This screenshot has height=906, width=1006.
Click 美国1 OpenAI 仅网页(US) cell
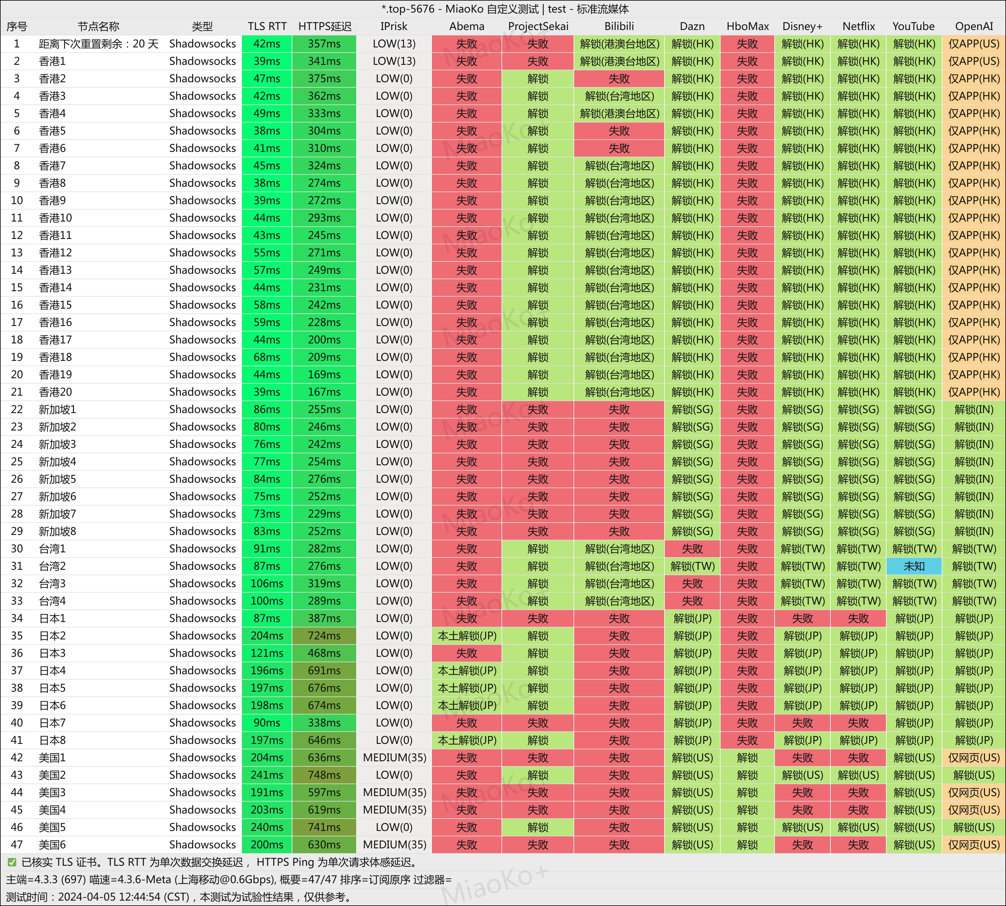pyautogui.click(x=974, y=758)
